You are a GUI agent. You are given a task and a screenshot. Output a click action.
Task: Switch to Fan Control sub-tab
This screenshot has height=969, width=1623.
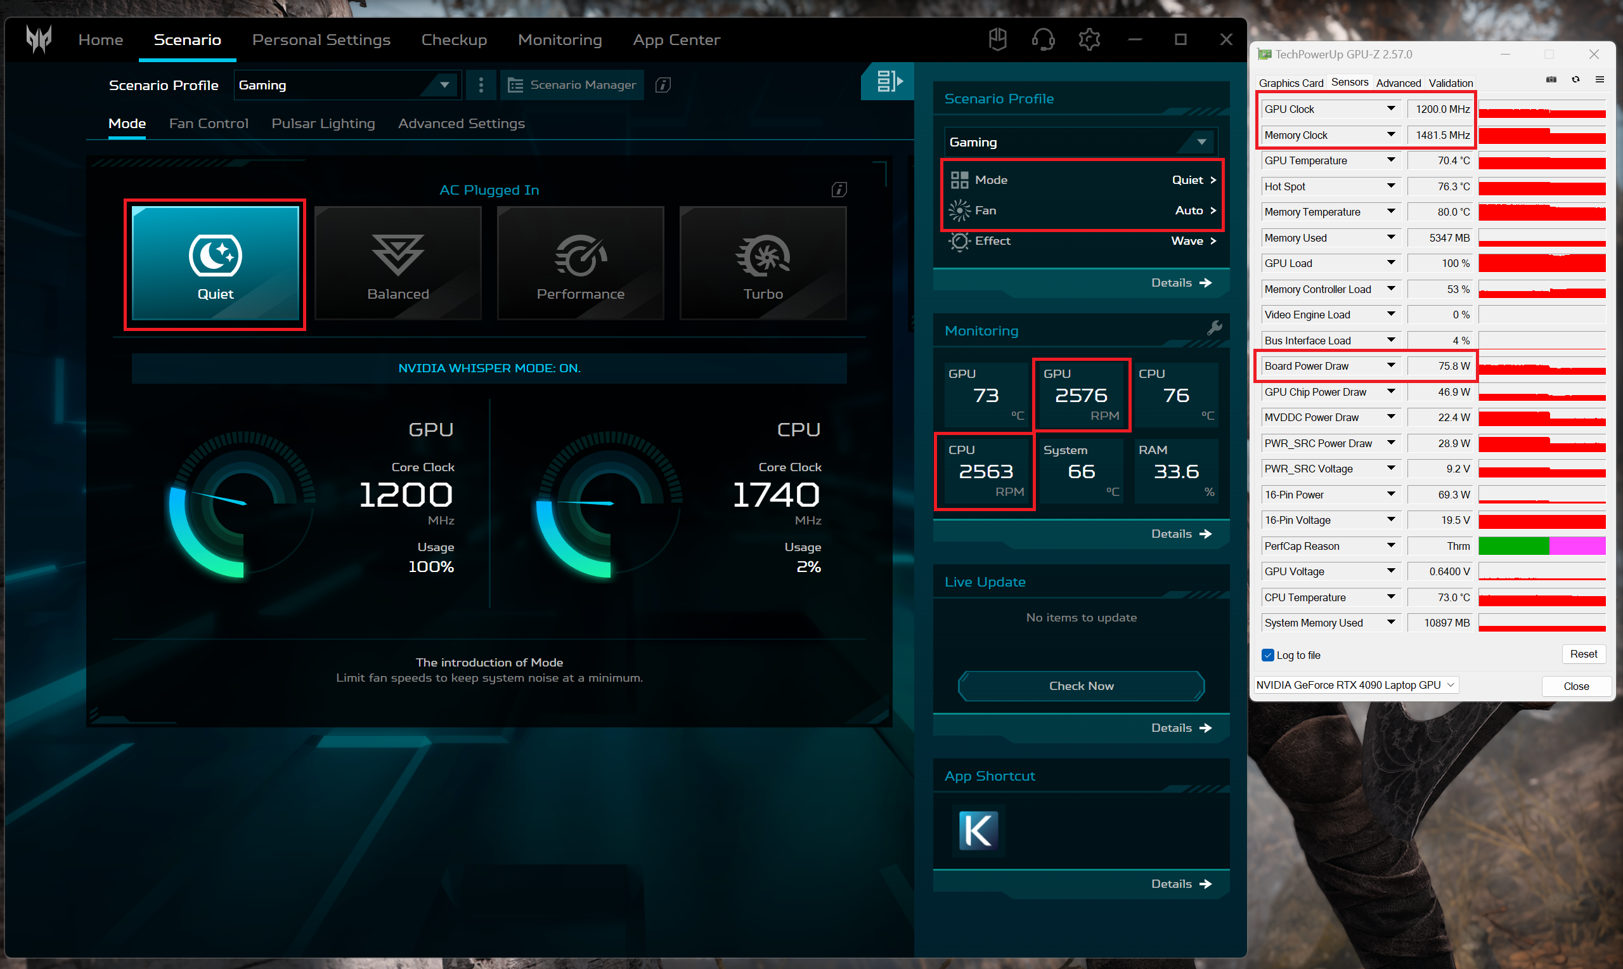(209, 124)
